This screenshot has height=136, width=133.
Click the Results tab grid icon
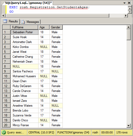coord(5,21)
